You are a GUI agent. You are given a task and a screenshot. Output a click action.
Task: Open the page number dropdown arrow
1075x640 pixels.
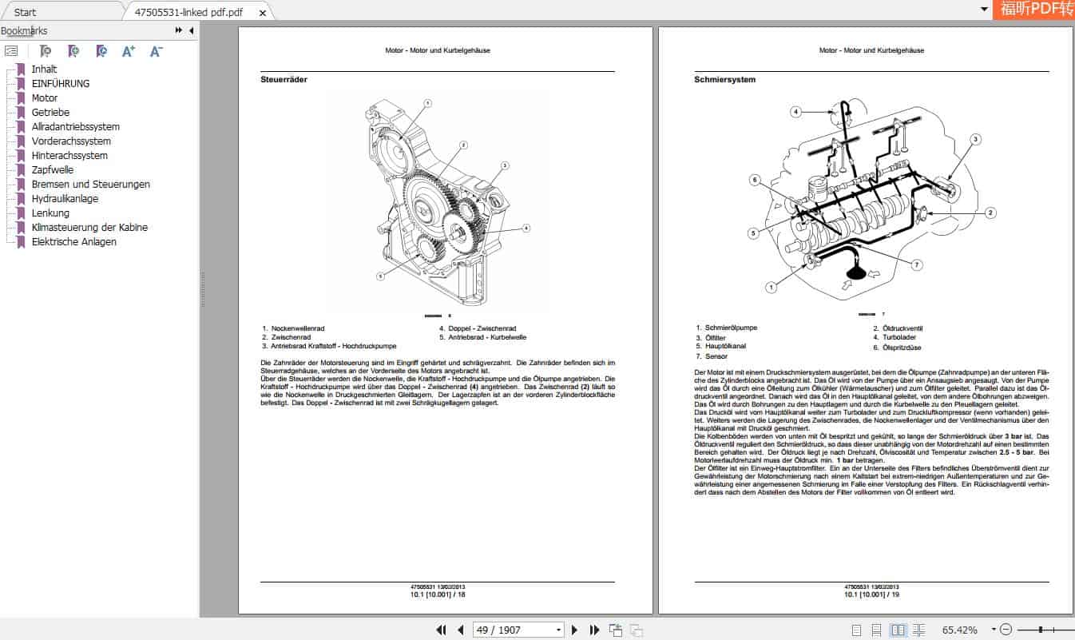(x=558, y=630)
